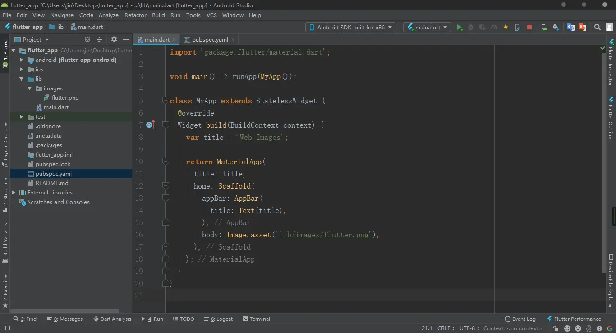This screenshot has width=616, height=333.
Task: Open the Terminal tool window
Action: point(256,319)
